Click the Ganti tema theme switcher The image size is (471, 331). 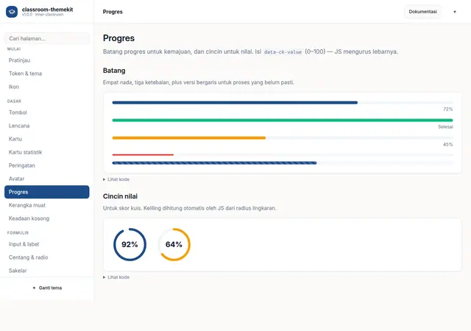point(47,288)
